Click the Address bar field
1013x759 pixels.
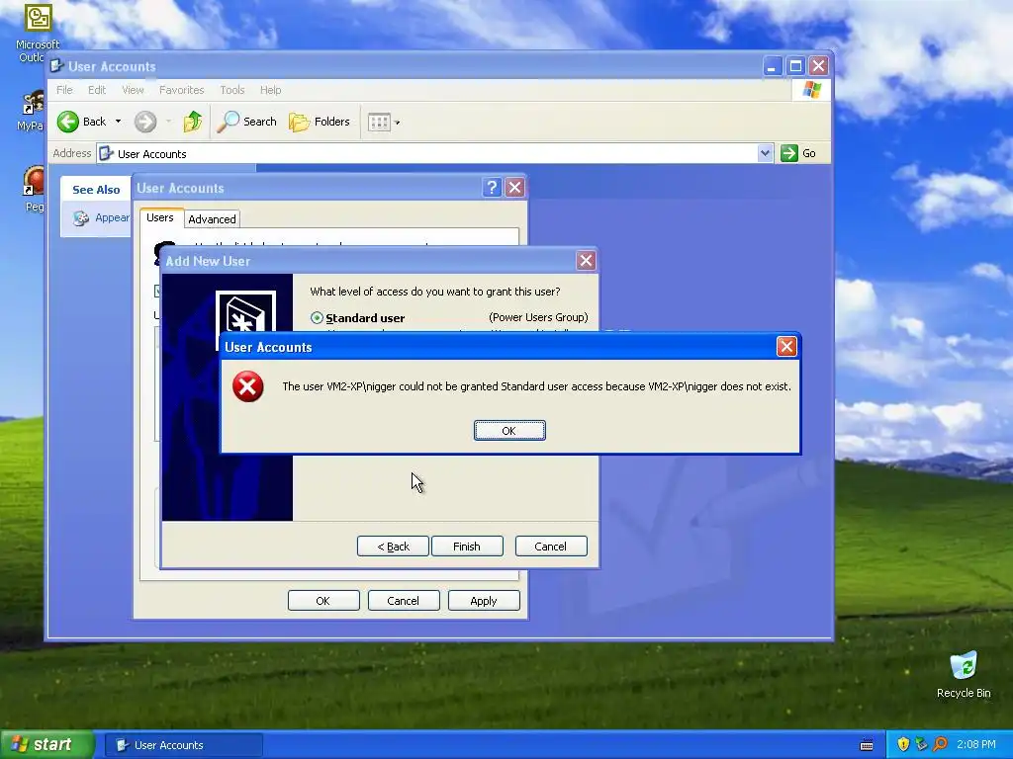tap(427, 153)
